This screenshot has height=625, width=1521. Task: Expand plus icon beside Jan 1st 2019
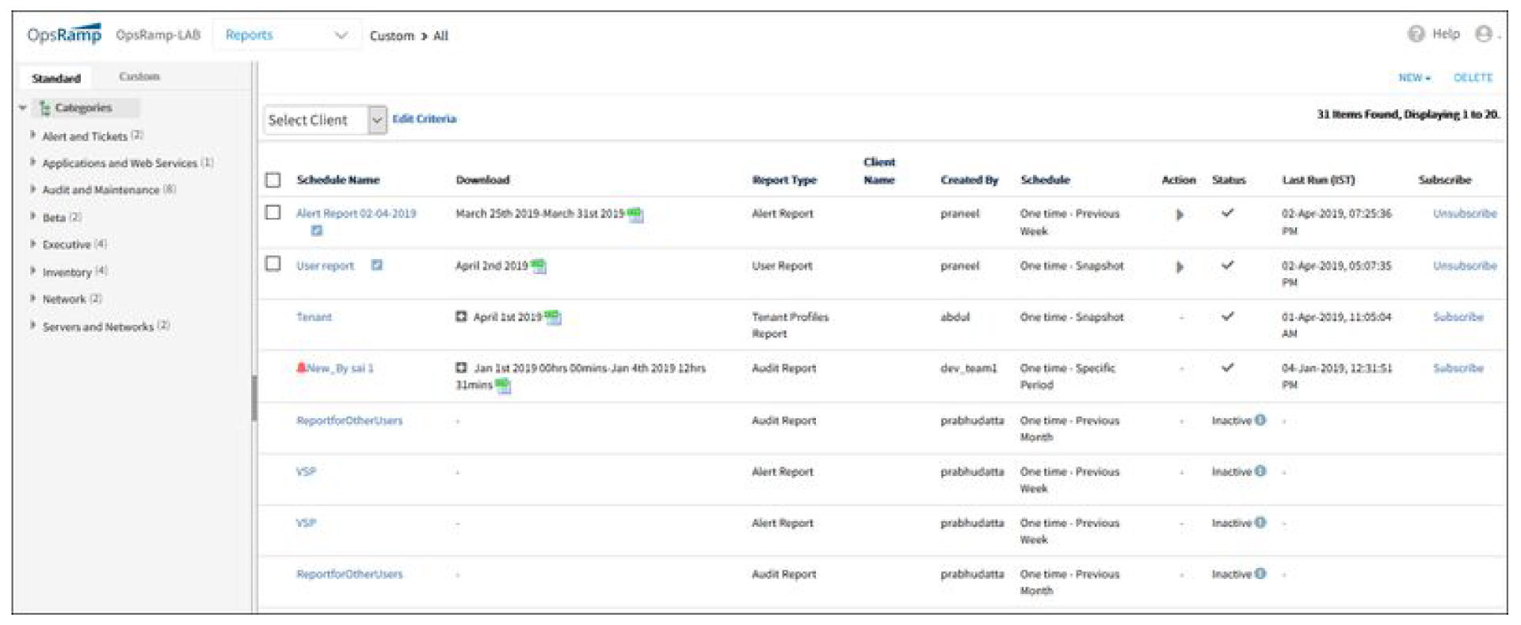pos(461,368)
